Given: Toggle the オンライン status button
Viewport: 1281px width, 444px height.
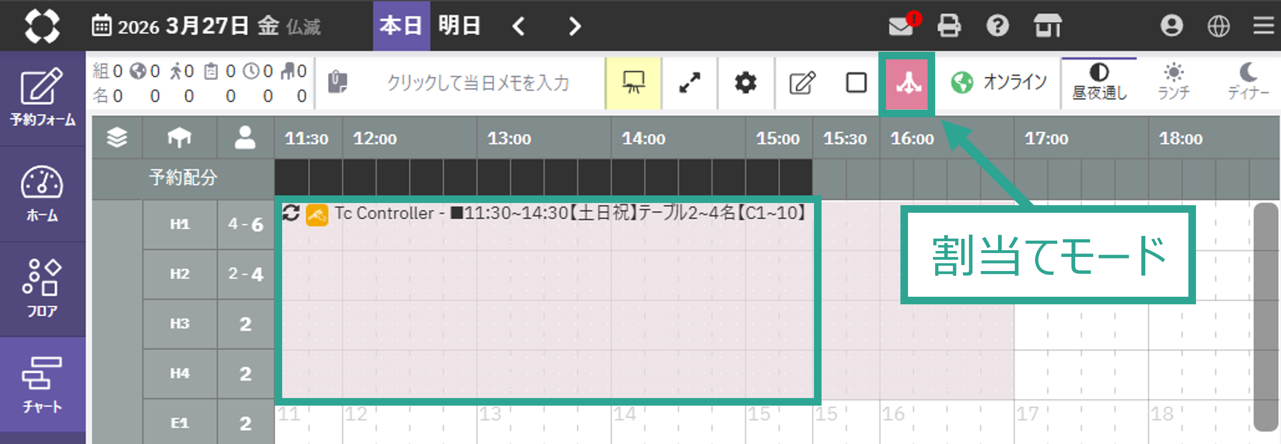Looking at the screenshot, I should (x=998, y=83).
